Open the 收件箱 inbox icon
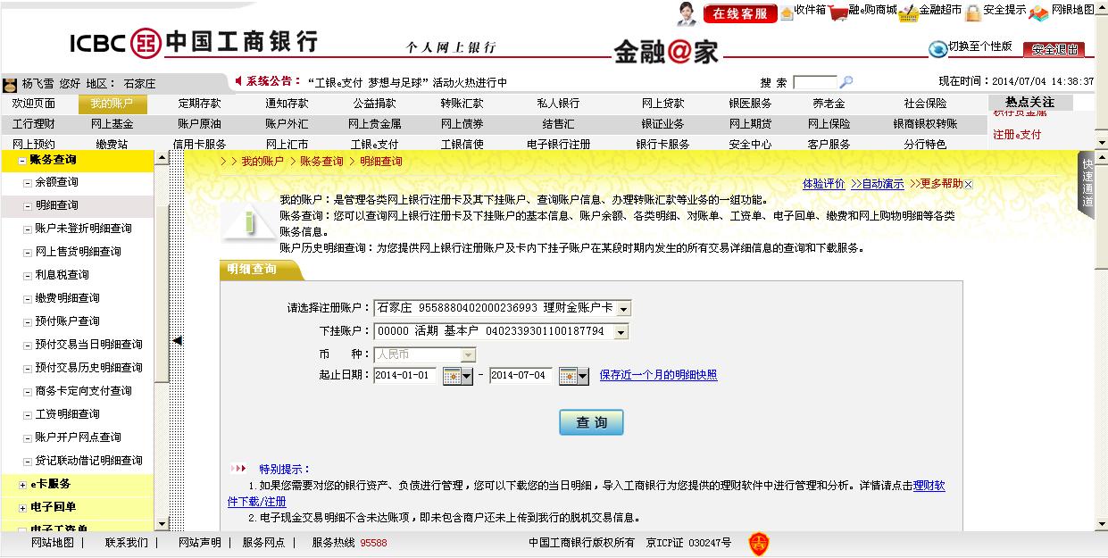The height and width of the screenshot is (558, 1108). pyautogui.click(x=787, y=12)
